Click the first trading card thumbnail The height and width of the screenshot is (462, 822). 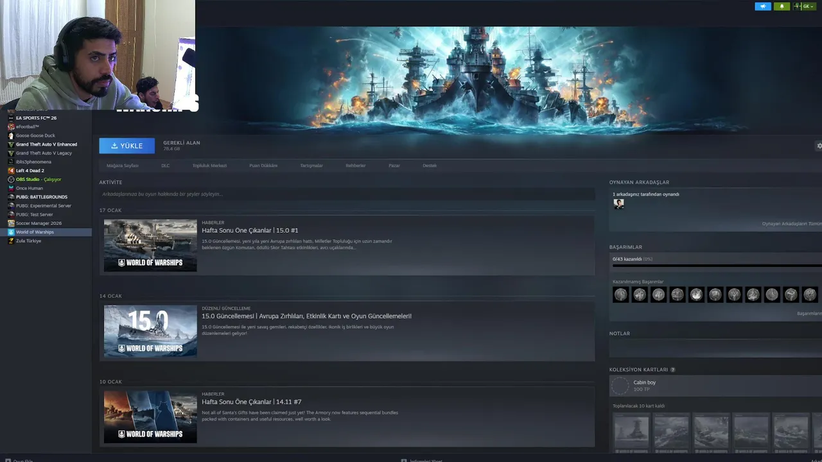(x=632, y=432)
